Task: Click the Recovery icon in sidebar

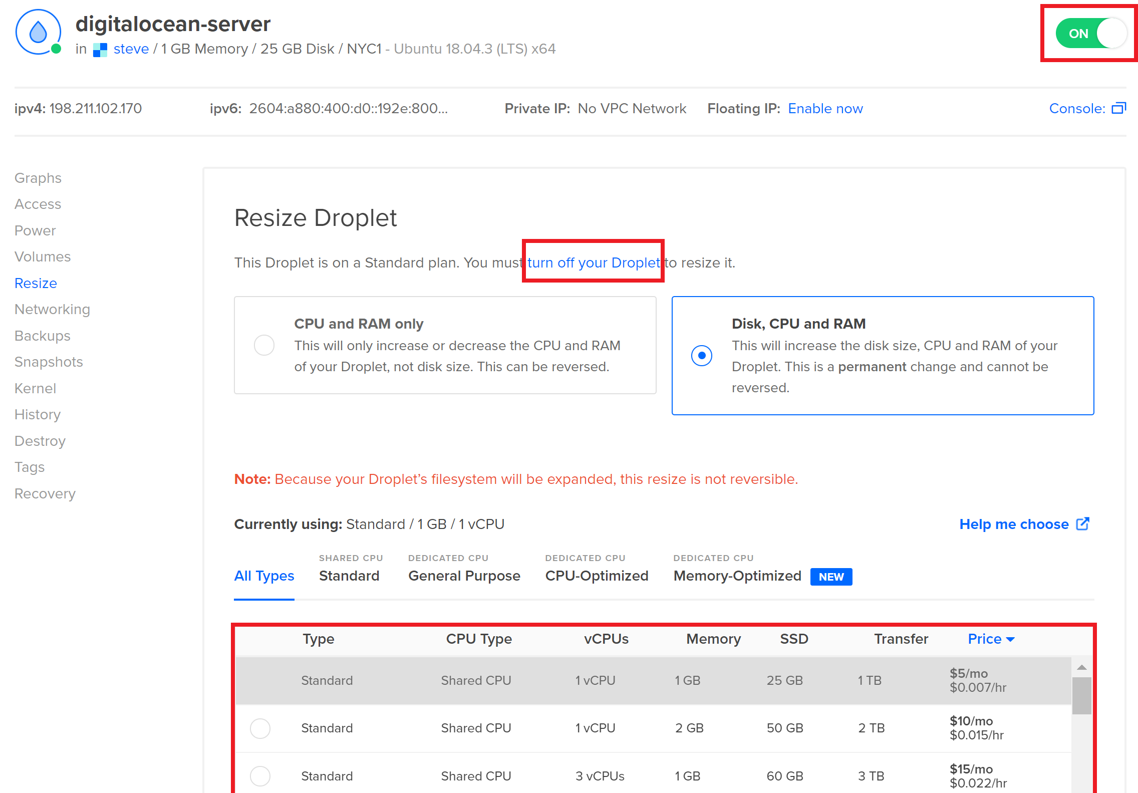Action: point(44,493)
